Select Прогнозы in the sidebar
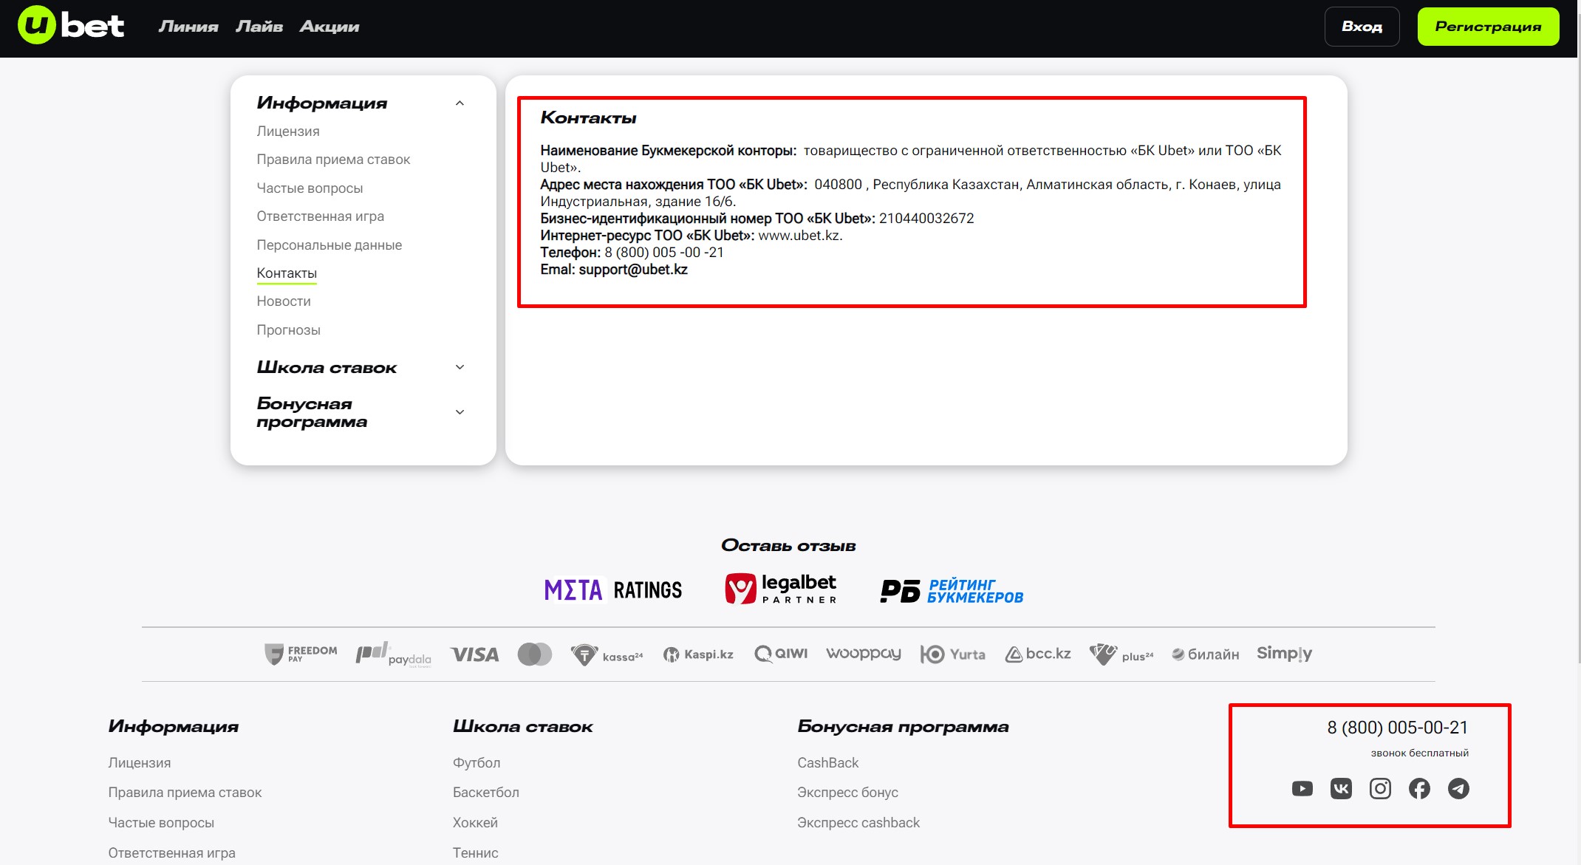 coord(288,330)
